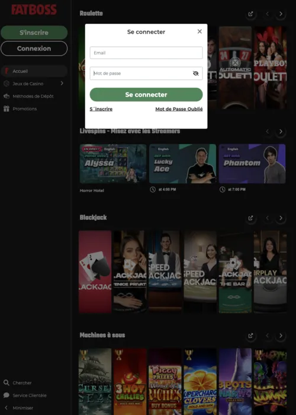Click the magnifier search icon
The image size is (296, 415).
click(x=7, y=383)
